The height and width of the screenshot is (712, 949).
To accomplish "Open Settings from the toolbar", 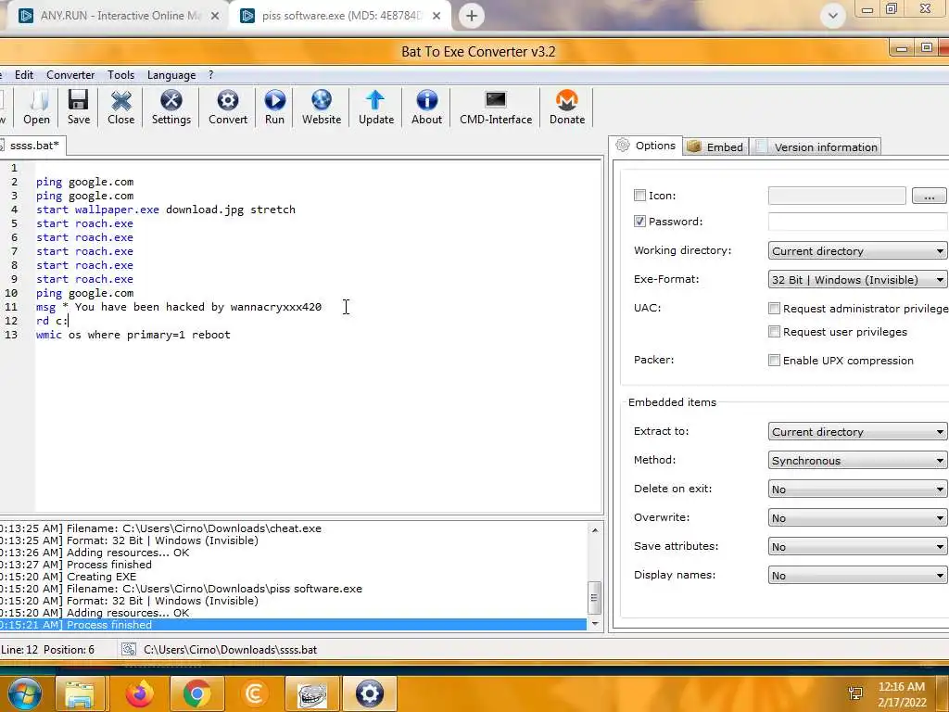I will (171, 108).
